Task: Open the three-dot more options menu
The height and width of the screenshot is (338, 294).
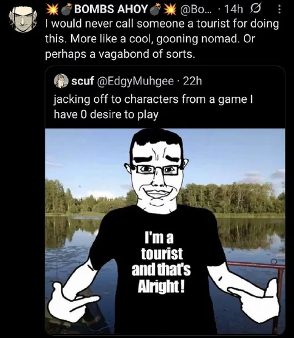Action: pyautogui.click(x=279, y=10)
